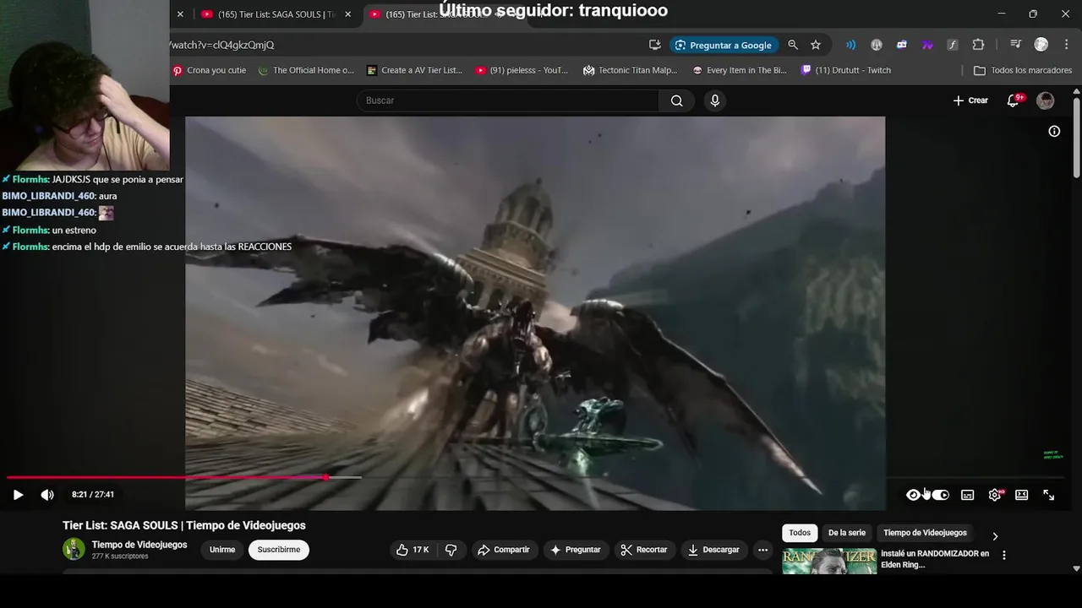Open Crona you cutie bookmark
Viewport: 1082px width, 608px height.
pos(210,71)
